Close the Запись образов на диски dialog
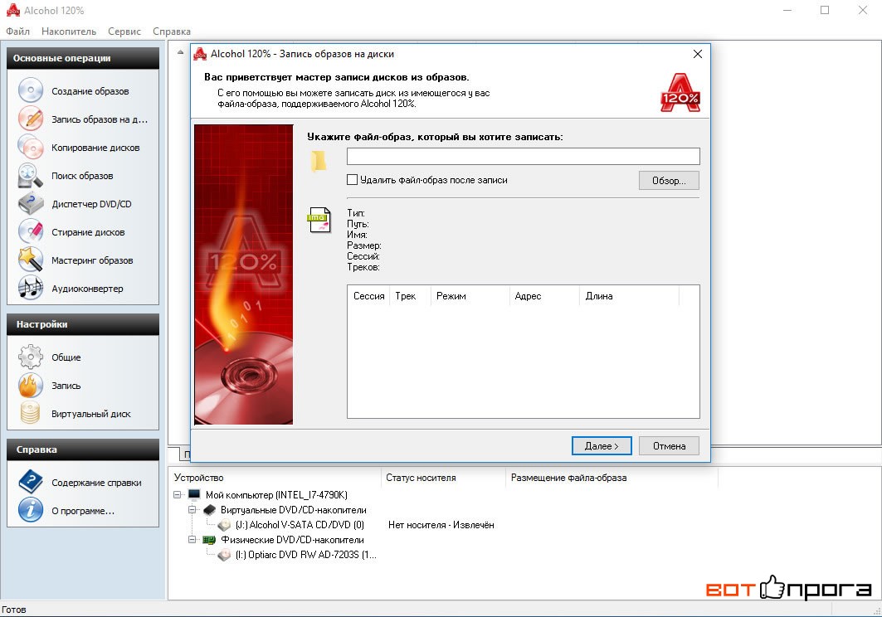Image resolution: width=882 pixels, height=617 pixels. click(698, 54)
